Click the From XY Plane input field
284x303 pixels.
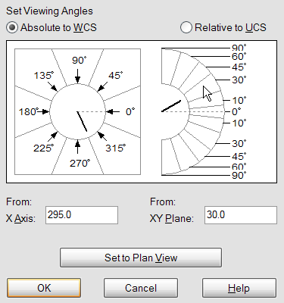click(x=241, y=215)
